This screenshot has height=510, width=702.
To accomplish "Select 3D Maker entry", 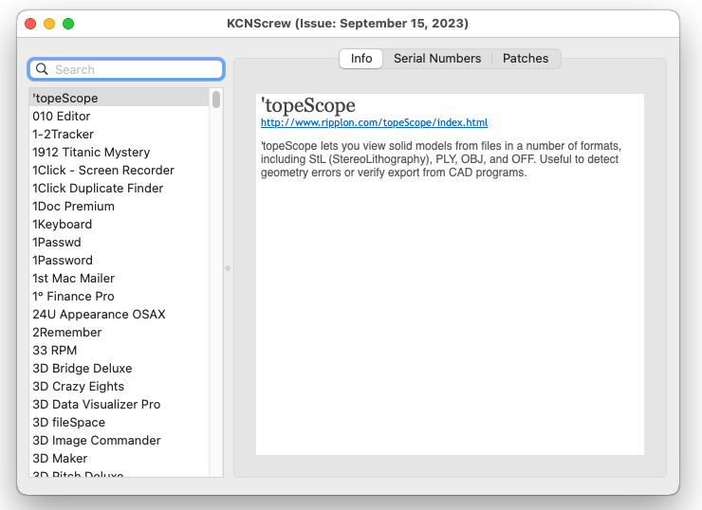I will pos(120,458).
